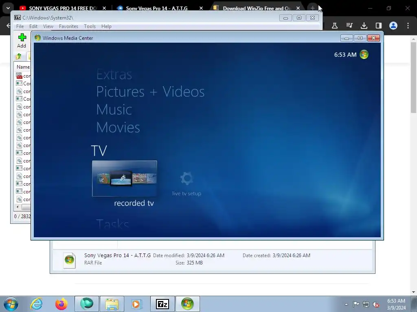
Task: Open Windows Explorer folder taskbar icon
Action: 112,304
